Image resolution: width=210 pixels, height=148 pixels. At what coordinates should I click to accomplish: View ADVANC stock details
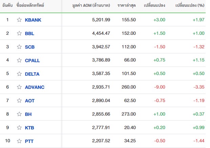[x=35, y=87]
